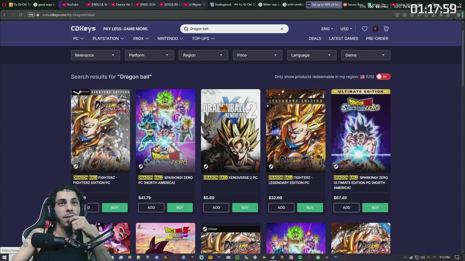Add FighterZ Legendary Edition to cart
The width and height of the screenshot is (465, 261).
281,207
